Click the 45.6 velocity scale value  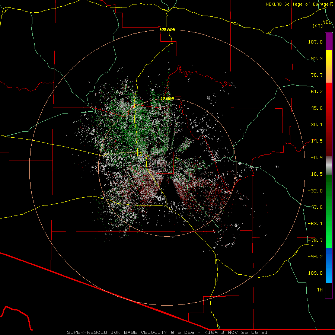(x=317, y=108)
